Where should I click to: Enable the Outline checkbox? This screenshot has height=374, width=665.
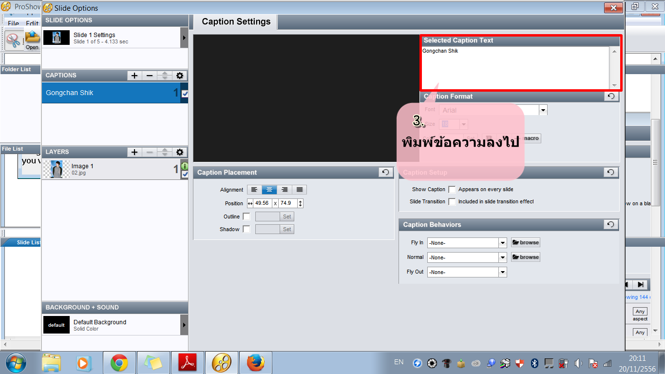click(247, 217)
